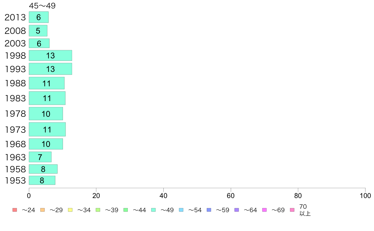The width and height of the screenshot is (374, 231).
Task: Select the 1993 bar with value 13
Action: [x=51, y=69]
